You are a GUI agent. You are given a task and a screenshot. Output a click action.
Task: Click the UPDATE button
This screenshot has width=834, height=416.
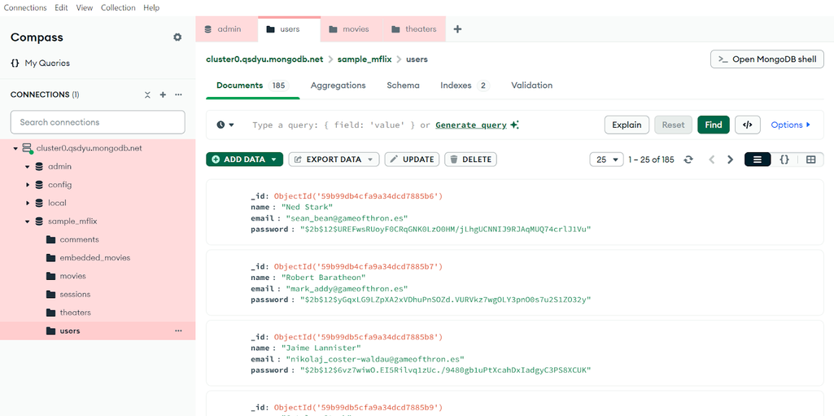[413, 159]
